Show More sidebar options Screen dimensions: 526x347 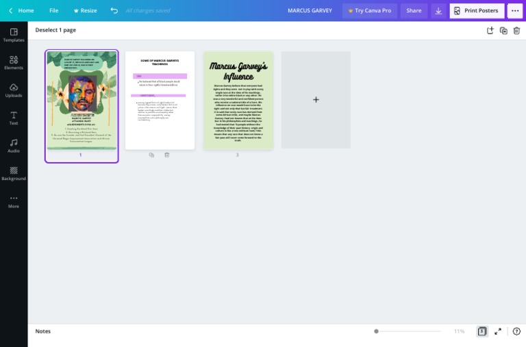pyautogui.click(x=14, y=201)
